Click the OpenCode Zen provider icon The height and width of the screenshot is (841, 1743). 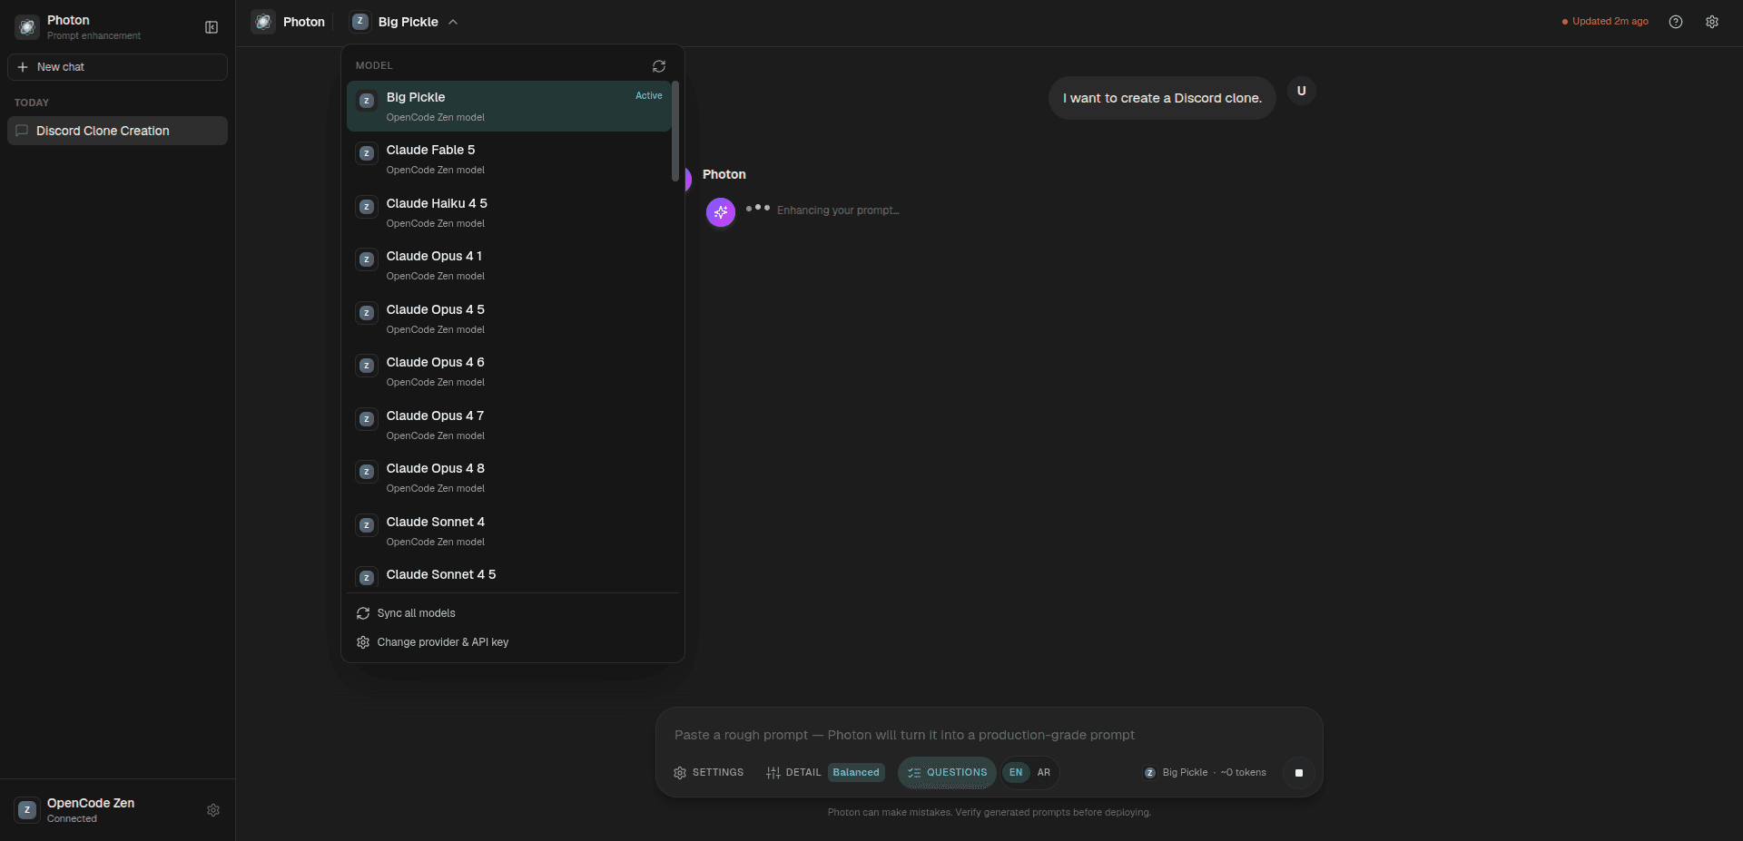click(27, 810)
